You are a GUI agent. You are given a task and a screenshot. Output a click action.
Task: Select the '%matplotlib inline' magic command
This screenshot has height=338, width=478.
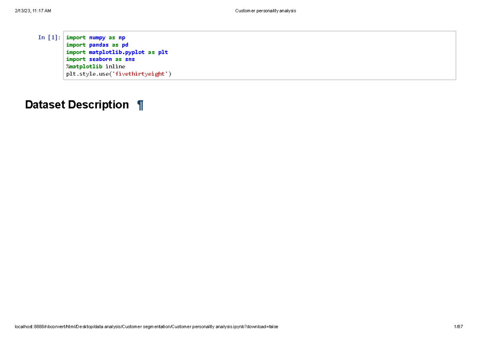click(96, 66)
